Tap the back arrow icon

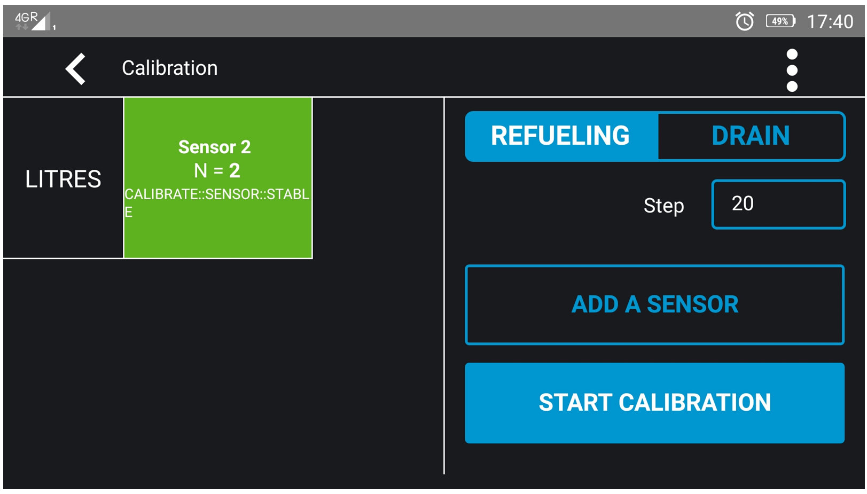click(76, 69)
